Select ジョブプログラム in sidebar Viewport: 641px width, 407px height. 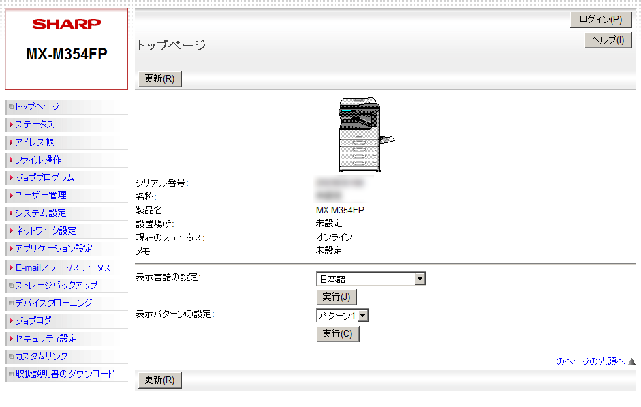(44, 177)
